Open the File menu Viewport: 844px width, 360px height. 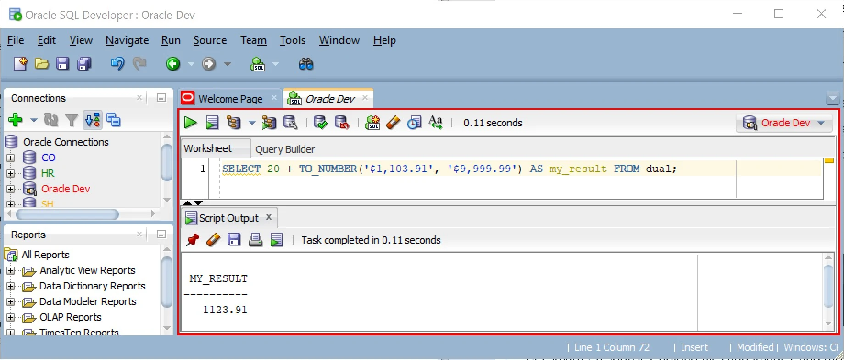[16, 40]
